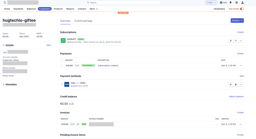Click Show more under Billing emails
256x139 pixels.
pos(8,76)
